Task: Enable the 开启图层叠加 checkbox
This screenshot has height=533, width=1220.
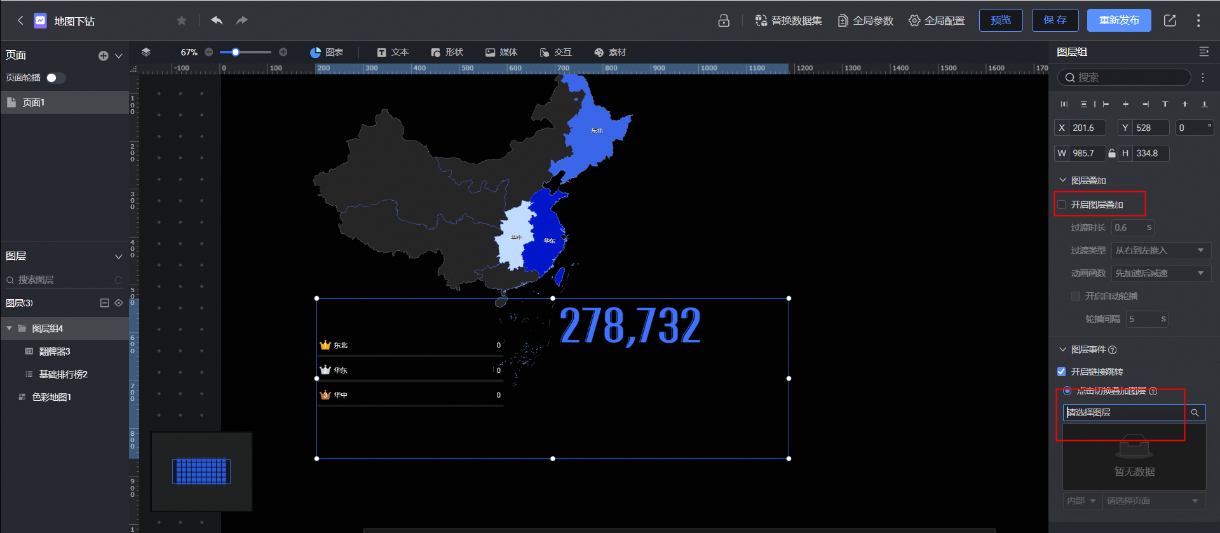Action: click(x=1062, y=205)
